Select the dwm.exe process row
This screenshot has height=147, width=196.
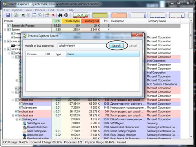pyautogui.click(x=92, y=104)
